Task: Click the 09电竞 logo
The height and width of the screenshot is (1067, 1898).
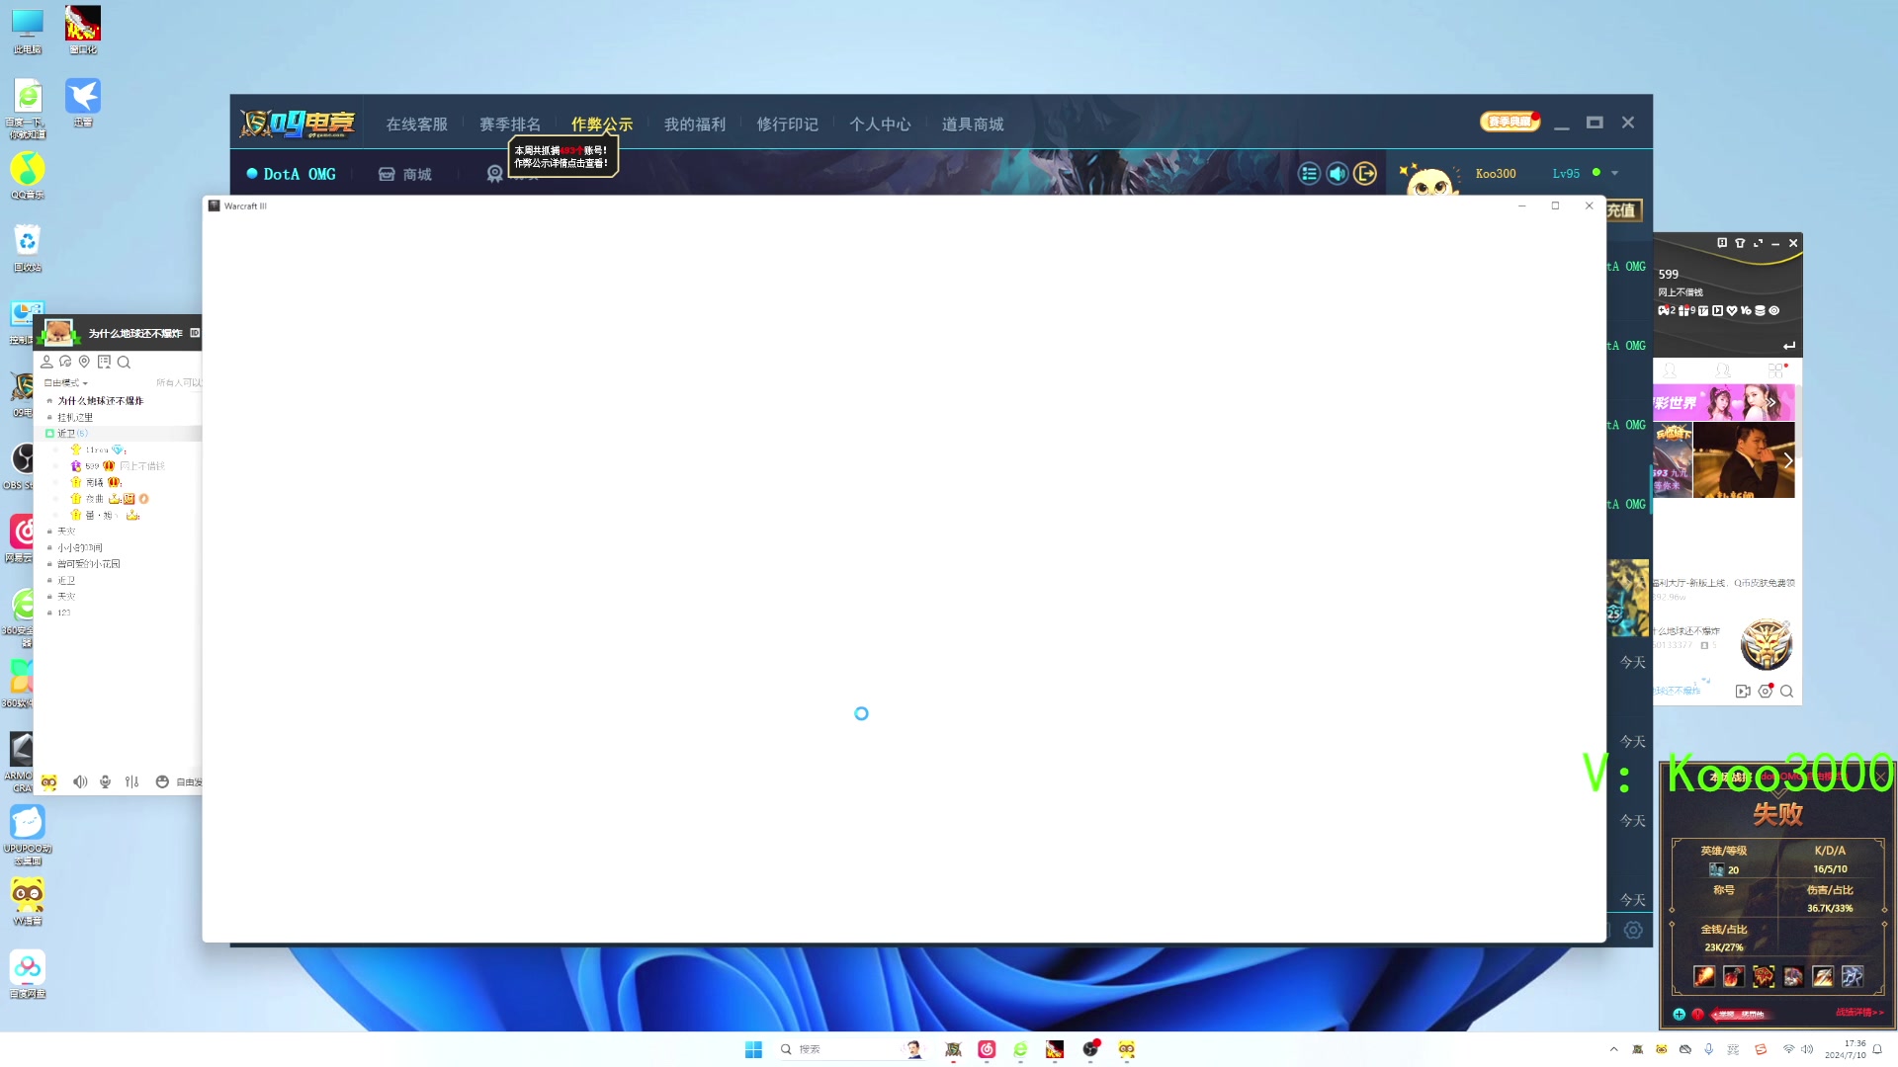Action: coord(298,123)
